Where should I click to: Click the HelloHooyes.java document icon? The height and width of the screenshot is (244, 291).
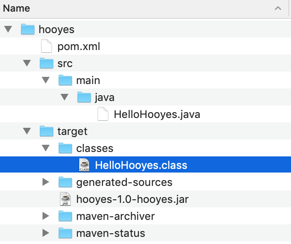coord(103,114)
